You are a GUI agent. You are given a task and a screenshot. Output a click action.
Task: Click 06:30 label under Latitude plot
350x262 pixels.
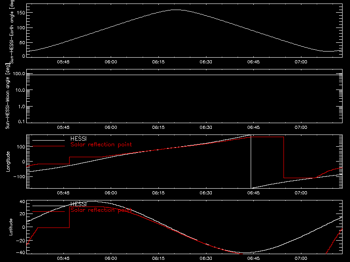(x=206, y=259)
